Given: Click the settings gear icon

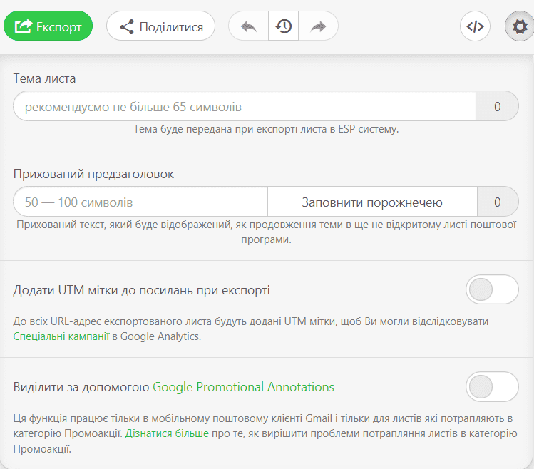Looking at the screenshot, I should [520, 26].
